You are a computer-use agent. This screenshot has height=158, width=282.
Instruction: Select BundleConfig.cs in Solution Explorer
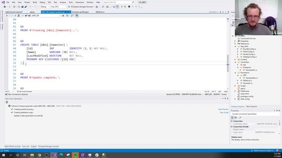249,49
